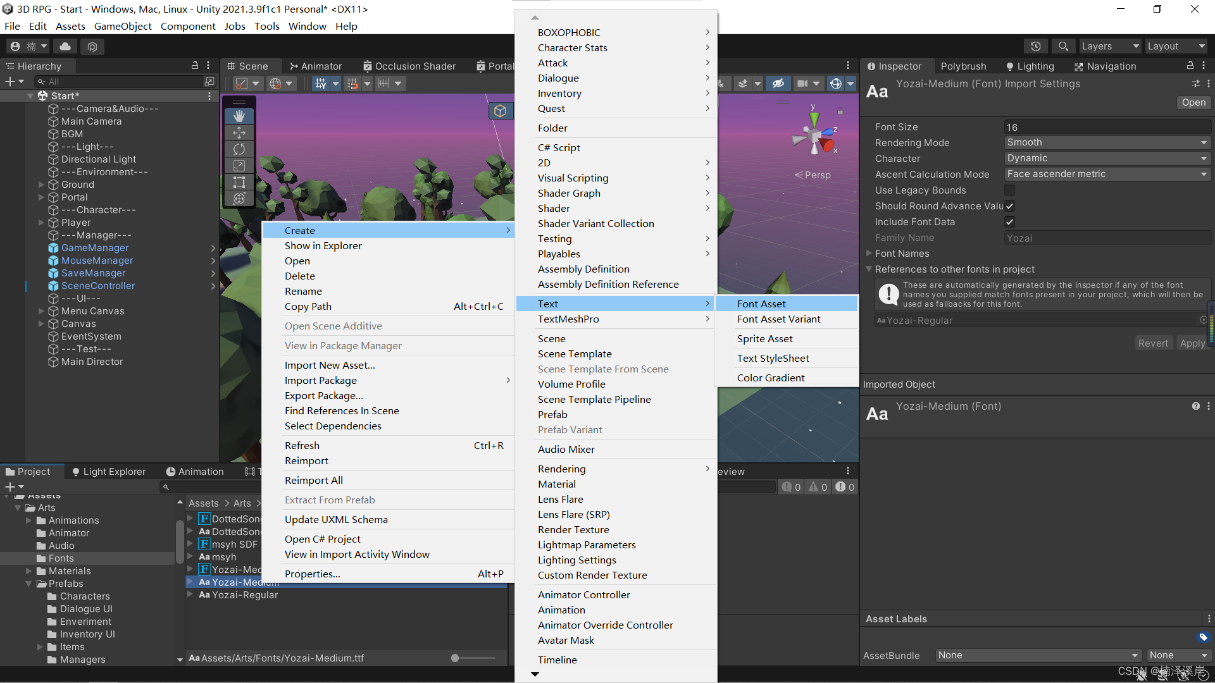Click Start scene three-dot options
This screenshot has width=1215, height=683.
pos(209,96)
